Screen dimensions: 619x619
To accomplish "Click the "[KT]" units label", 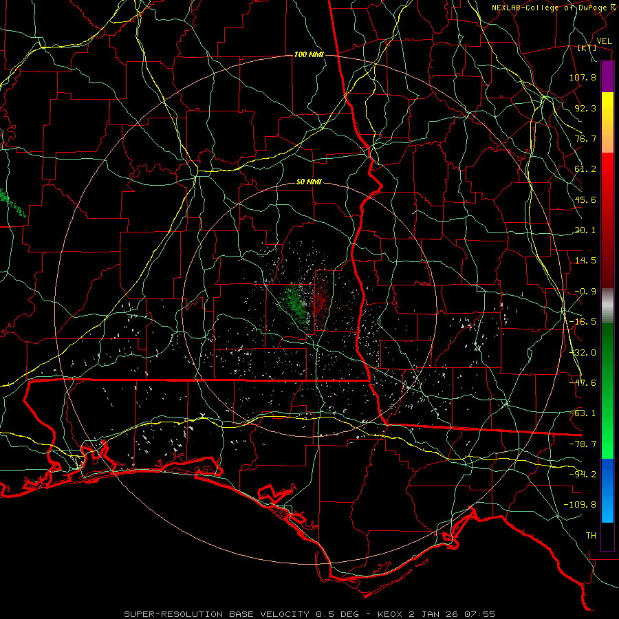I will coord(587,47).
